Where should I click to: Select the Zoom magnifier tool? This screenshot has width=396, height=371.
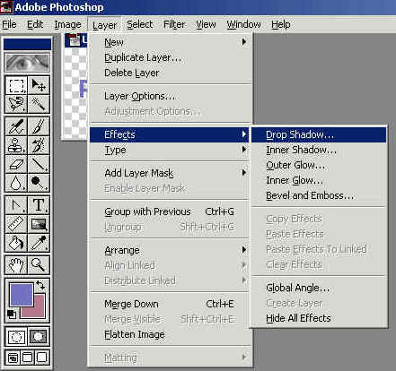[39, 264]
